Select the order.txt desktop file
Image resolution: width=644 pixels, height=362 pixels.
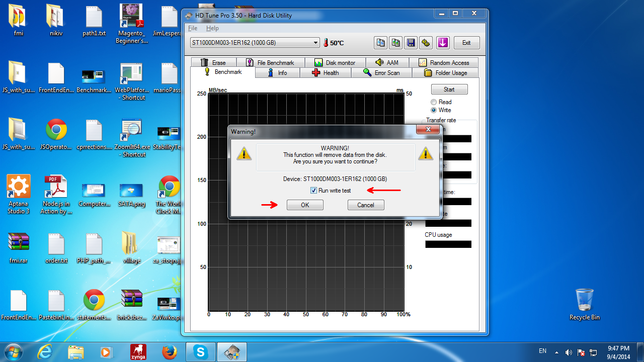(x=56, y=248)
